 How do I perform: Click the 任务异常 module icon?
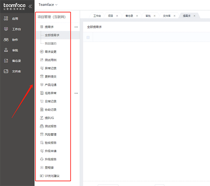42,93
